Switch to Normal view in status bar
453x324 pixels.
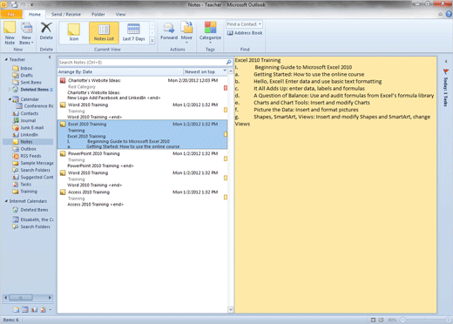pyautogui.click(x=373, y=320)
